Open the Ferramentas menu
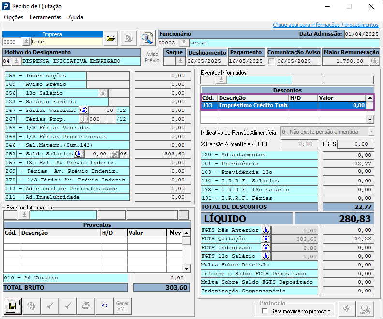 (x=45, y=17)
